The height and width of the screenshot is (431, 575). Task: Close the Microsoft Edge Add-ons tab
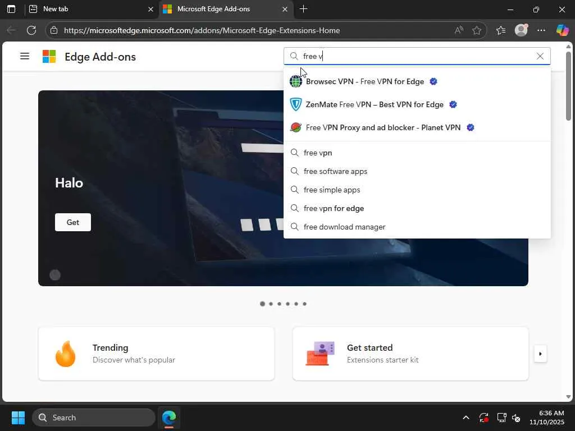tap(285, 9)
